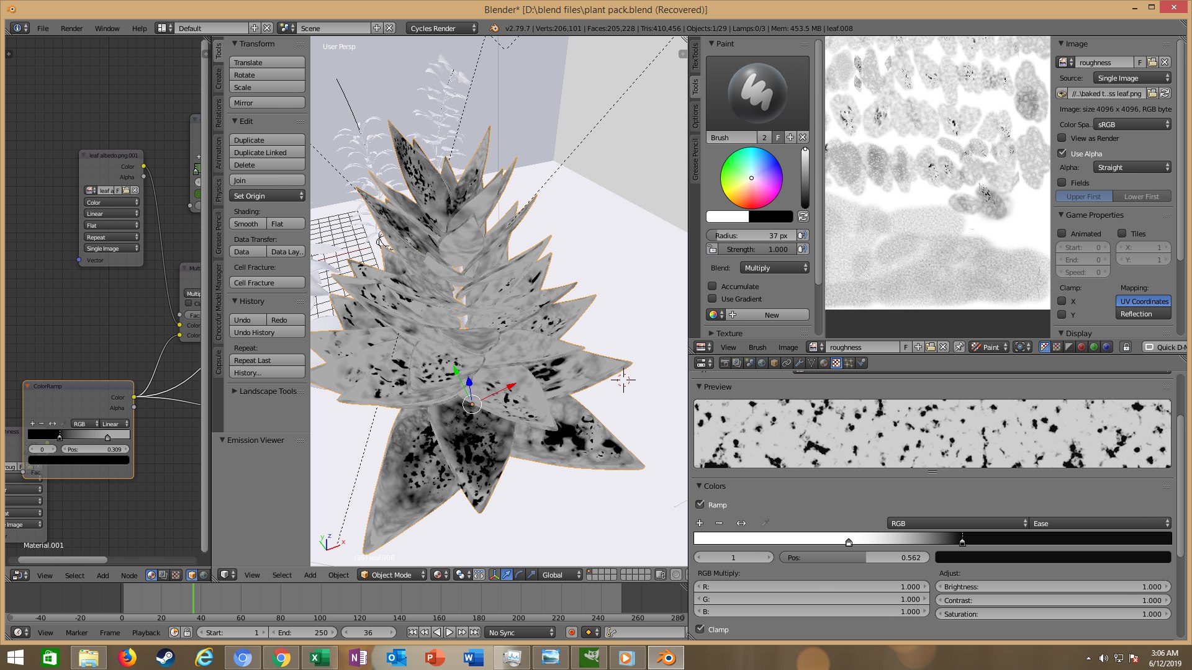Click the pin image icon in editor header
Image resolution: width=1192 pixels, height=670 pixels.
(959, 347)
